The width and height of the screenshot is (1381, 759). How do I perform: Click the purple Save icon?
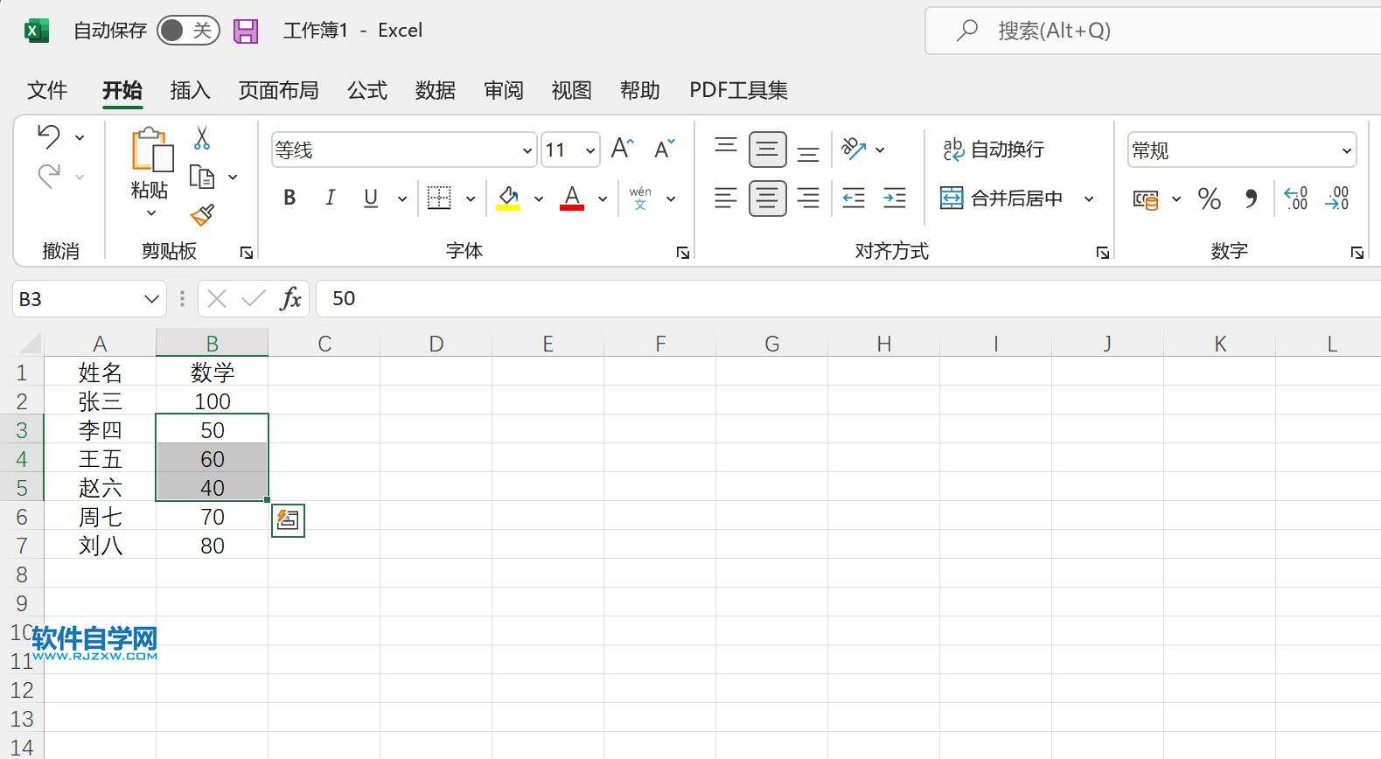pyautogui.click(x=246, y=31)
